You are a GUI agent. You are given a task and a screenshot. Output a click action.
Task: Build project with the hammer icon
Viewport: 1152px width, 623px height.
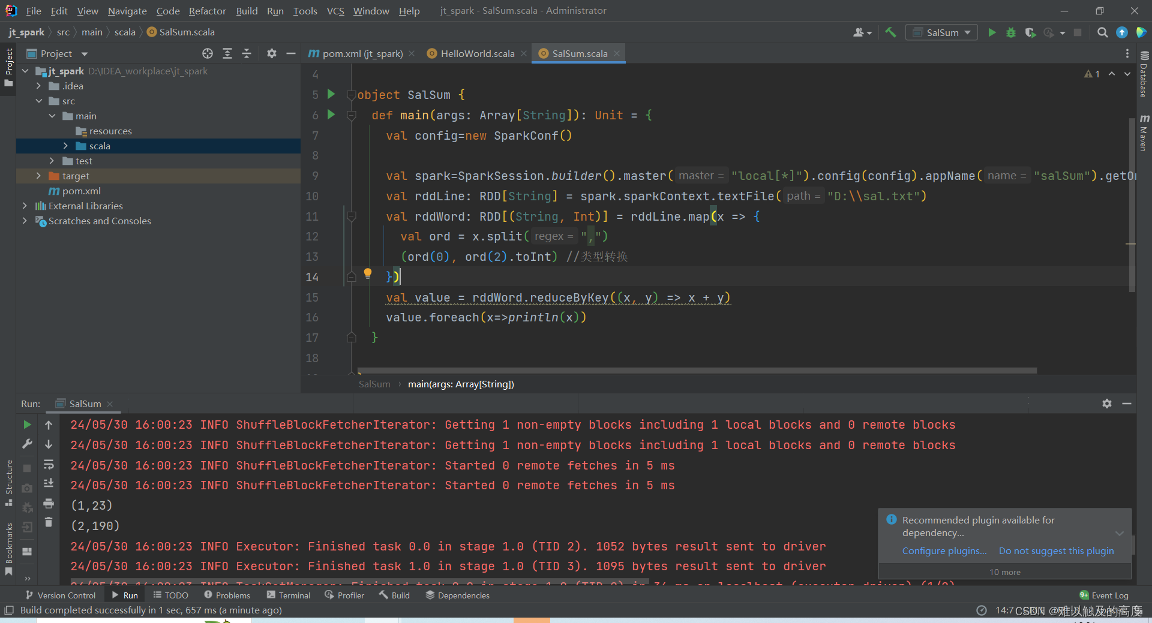pos(890,32)
